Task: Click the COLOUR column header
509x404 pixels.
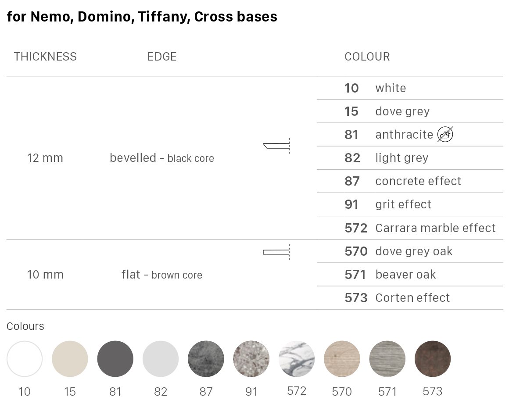Action: click(367, 57)
